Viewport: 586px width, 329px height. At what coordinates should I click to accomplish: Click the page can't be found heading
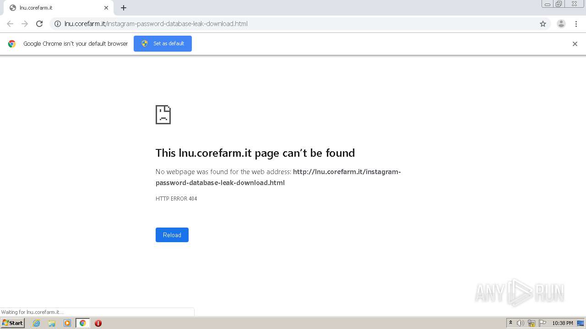(255, 153)
